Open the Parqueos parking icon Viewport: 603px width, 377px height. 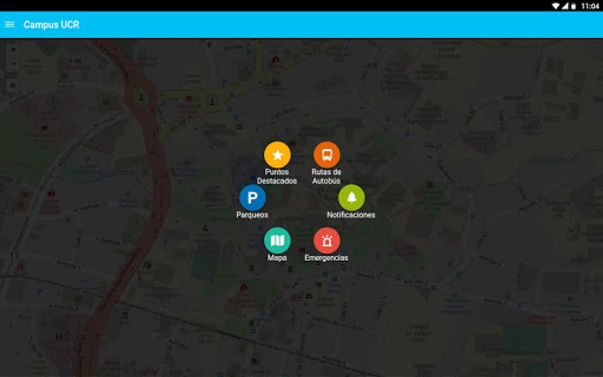point(253,198)
